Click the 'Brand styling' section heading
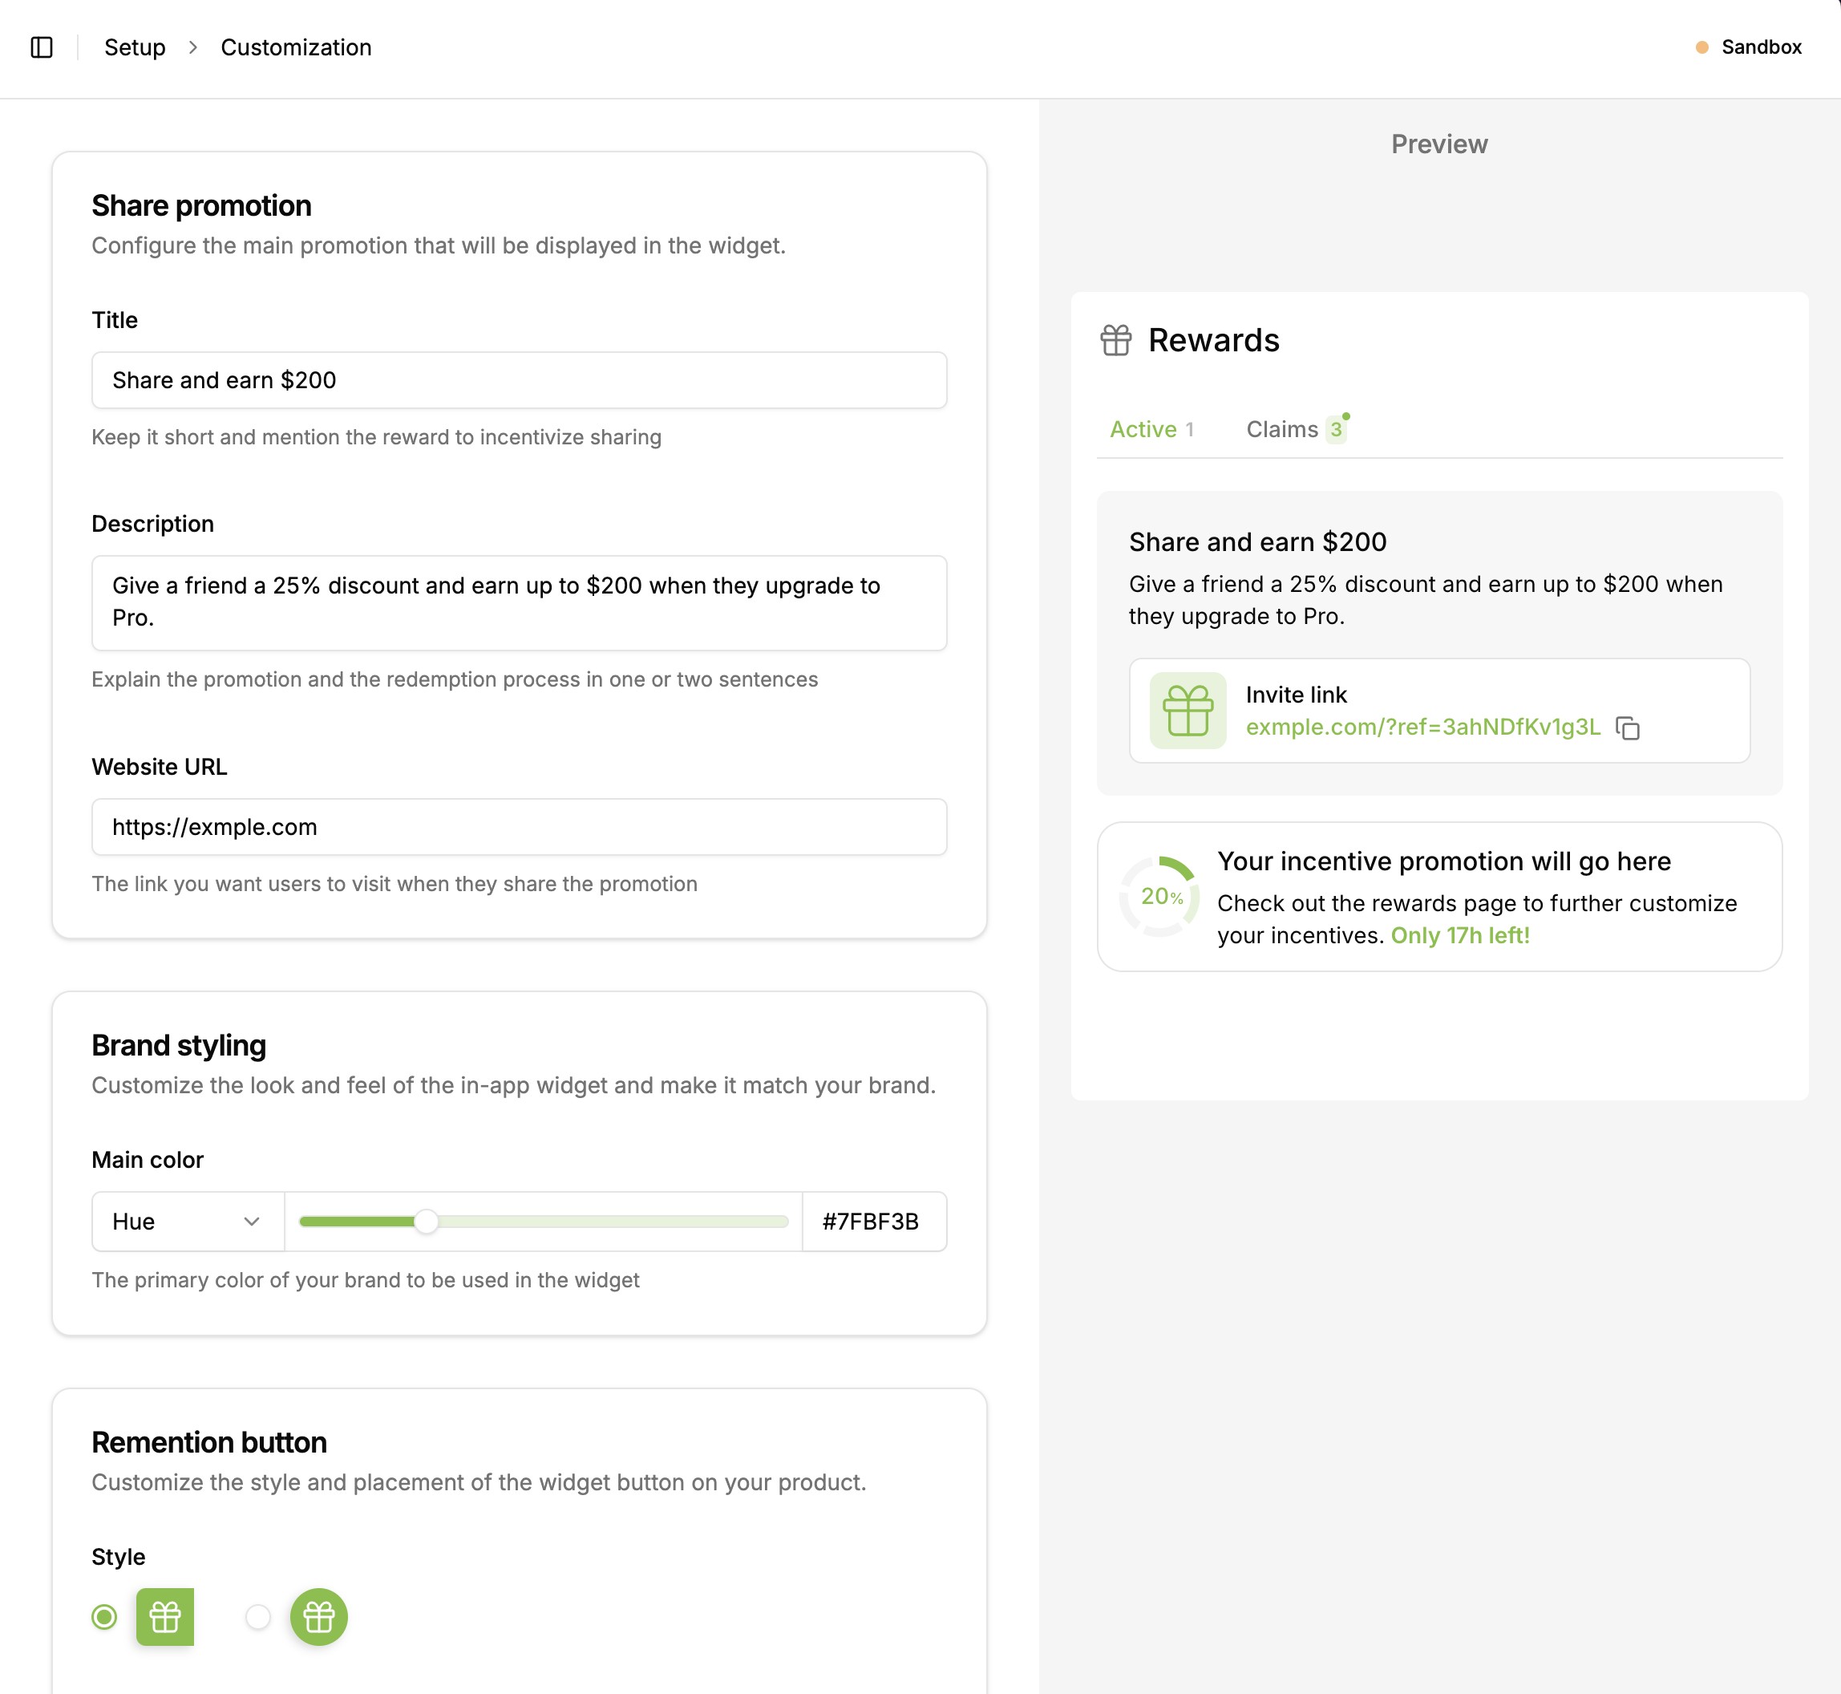The height and width of the screenshot is (1694, 1841). pyautogui.click(x=179, y=1045)
